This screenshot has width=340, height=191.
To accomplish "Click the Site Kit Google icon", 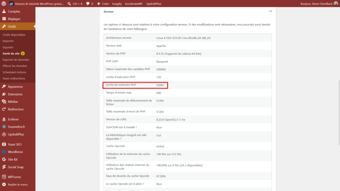I will coord(4,160).
